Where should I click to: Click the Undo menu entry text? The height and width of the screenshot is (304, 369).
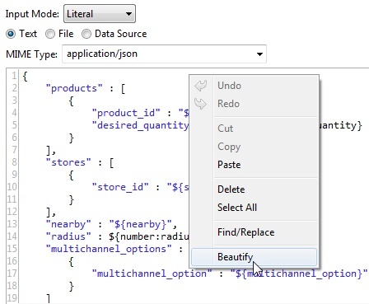[229, 86]
